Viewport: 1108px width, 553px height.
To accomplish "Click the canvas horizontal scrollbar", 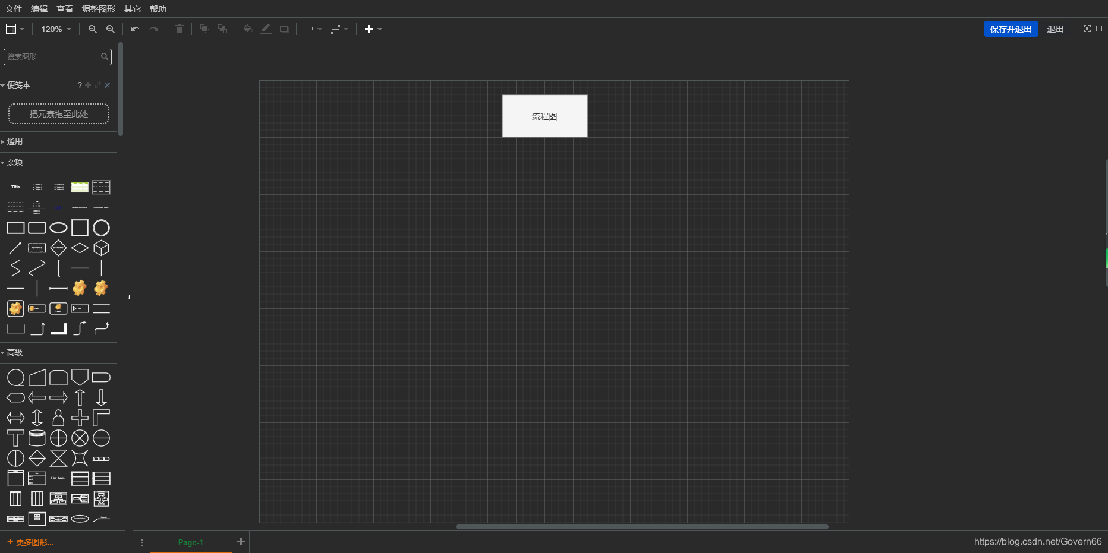I will pyautogui.click(x=642, y=526).
